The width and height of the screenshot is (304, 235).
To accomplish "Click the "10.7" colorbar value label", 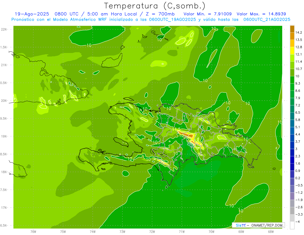I will tap(299, 69).
